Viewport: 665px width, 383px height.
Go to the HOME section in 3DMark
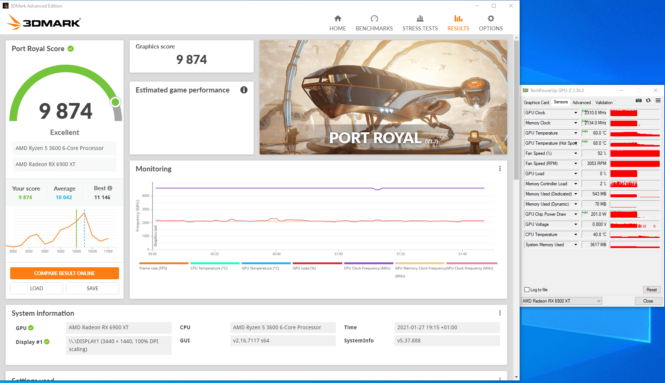337,23
